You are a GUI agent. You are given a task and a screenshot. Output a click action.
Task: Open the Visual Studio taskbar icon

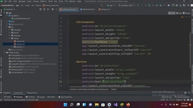click(x=115, y=105)
